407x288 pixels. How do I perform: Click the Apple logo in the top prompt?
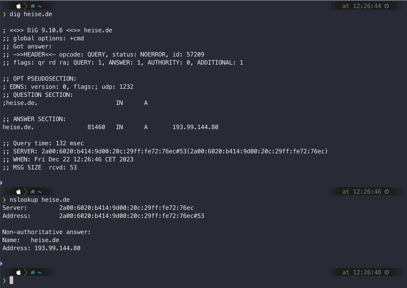[19, 6]
